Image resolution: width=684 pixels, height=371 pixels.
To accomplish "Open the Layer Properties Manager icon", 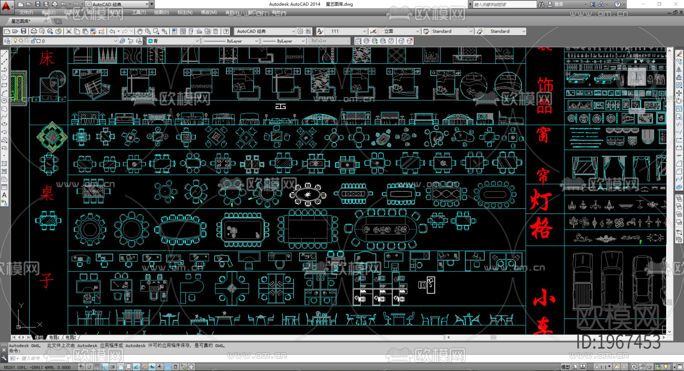I will click(7, 41).
